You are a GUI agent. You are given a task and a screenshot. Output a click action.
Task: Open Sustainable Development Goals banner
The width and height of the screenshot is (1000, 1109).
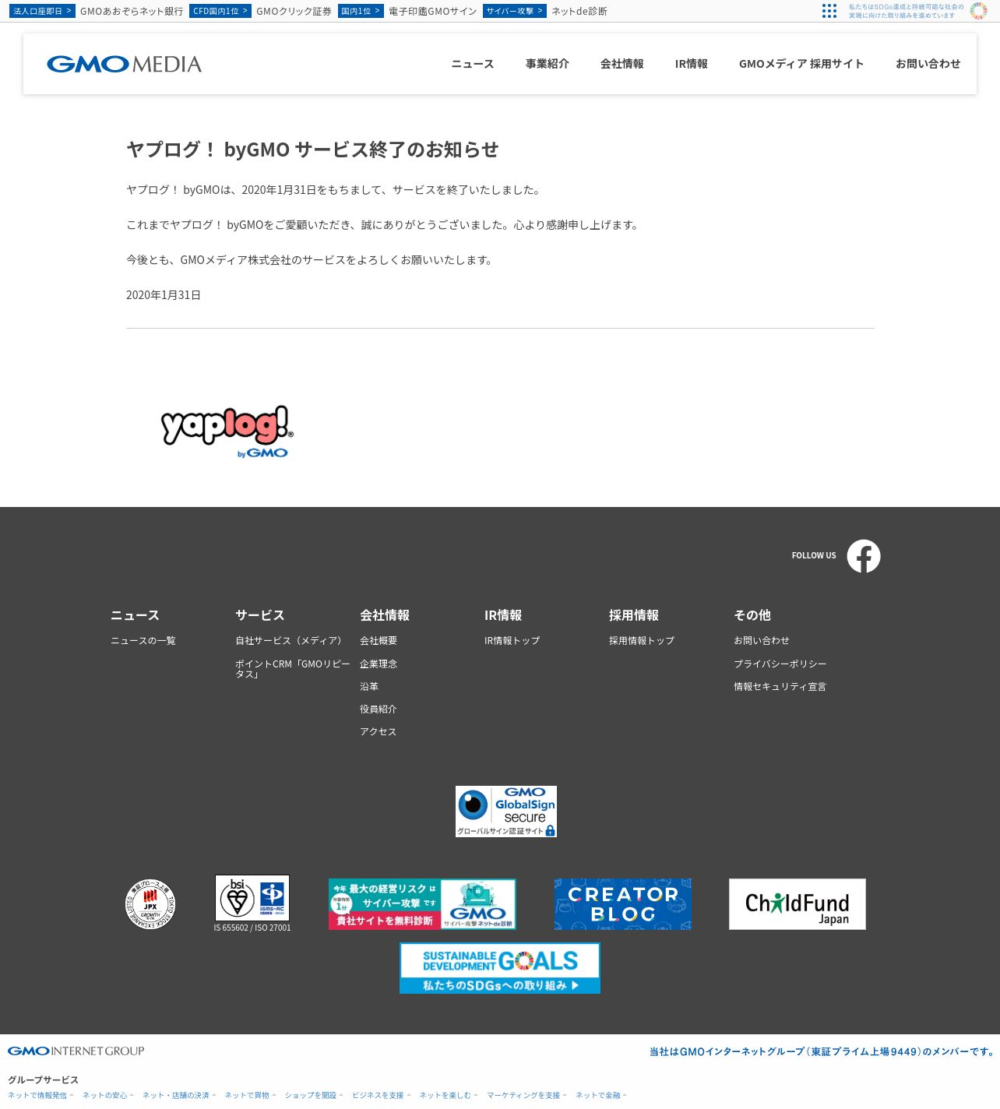pyautogui.click(x=500, y=968)
